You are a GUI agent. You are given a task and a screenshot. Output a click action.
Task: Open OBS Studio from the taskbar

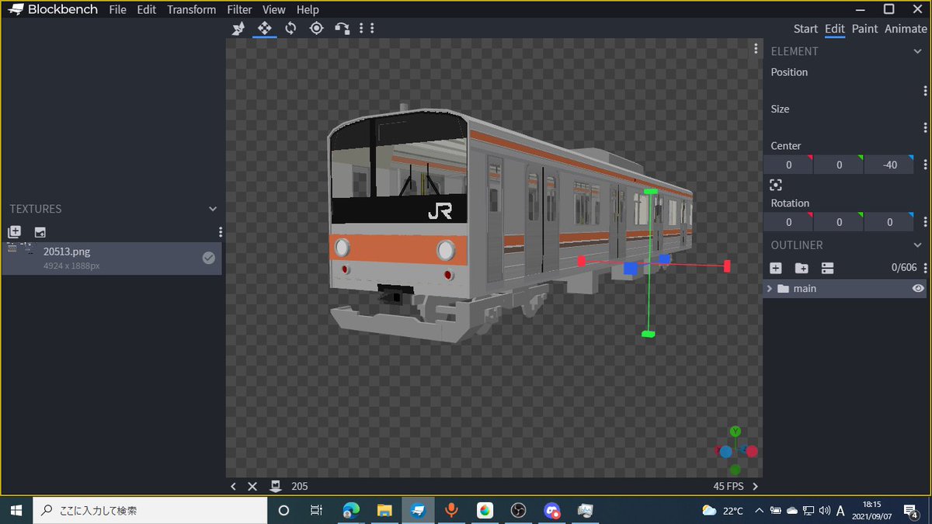pos(519,510)
